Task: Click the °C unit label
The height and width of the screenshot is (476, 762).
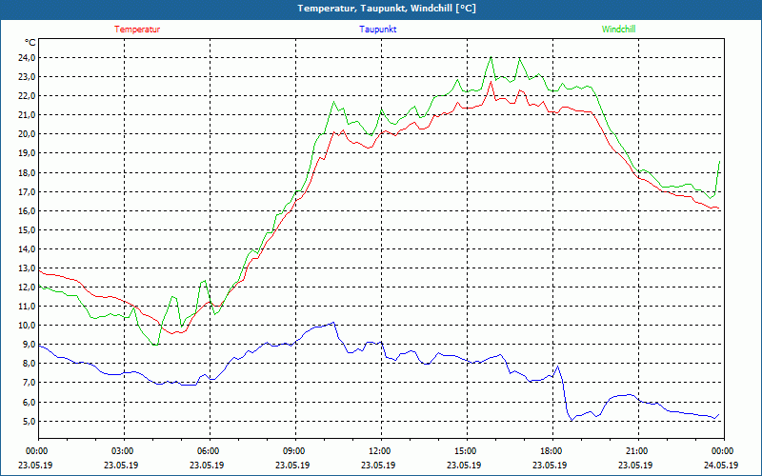Action: pos(30,43)
